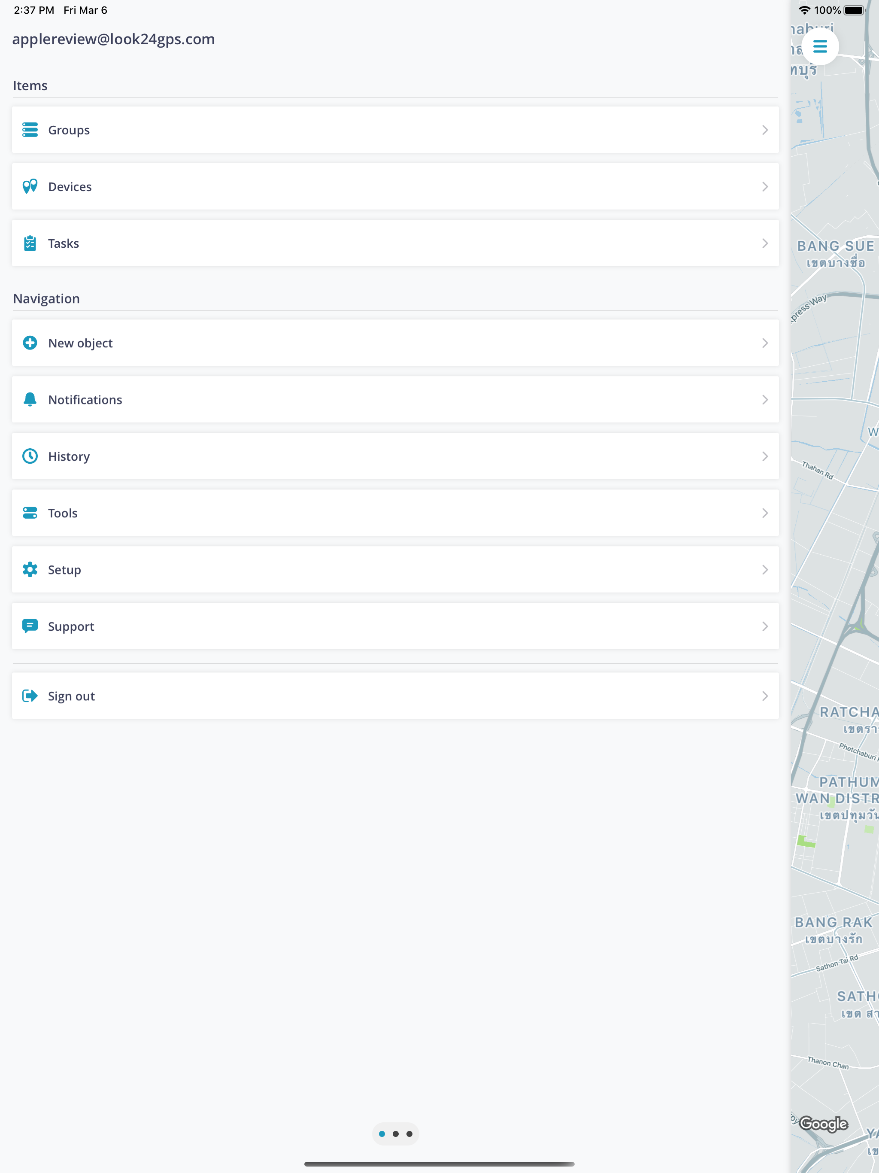Tap the Wi-Fi status icon
The image size is (879, 1173).
pos(804,10)
